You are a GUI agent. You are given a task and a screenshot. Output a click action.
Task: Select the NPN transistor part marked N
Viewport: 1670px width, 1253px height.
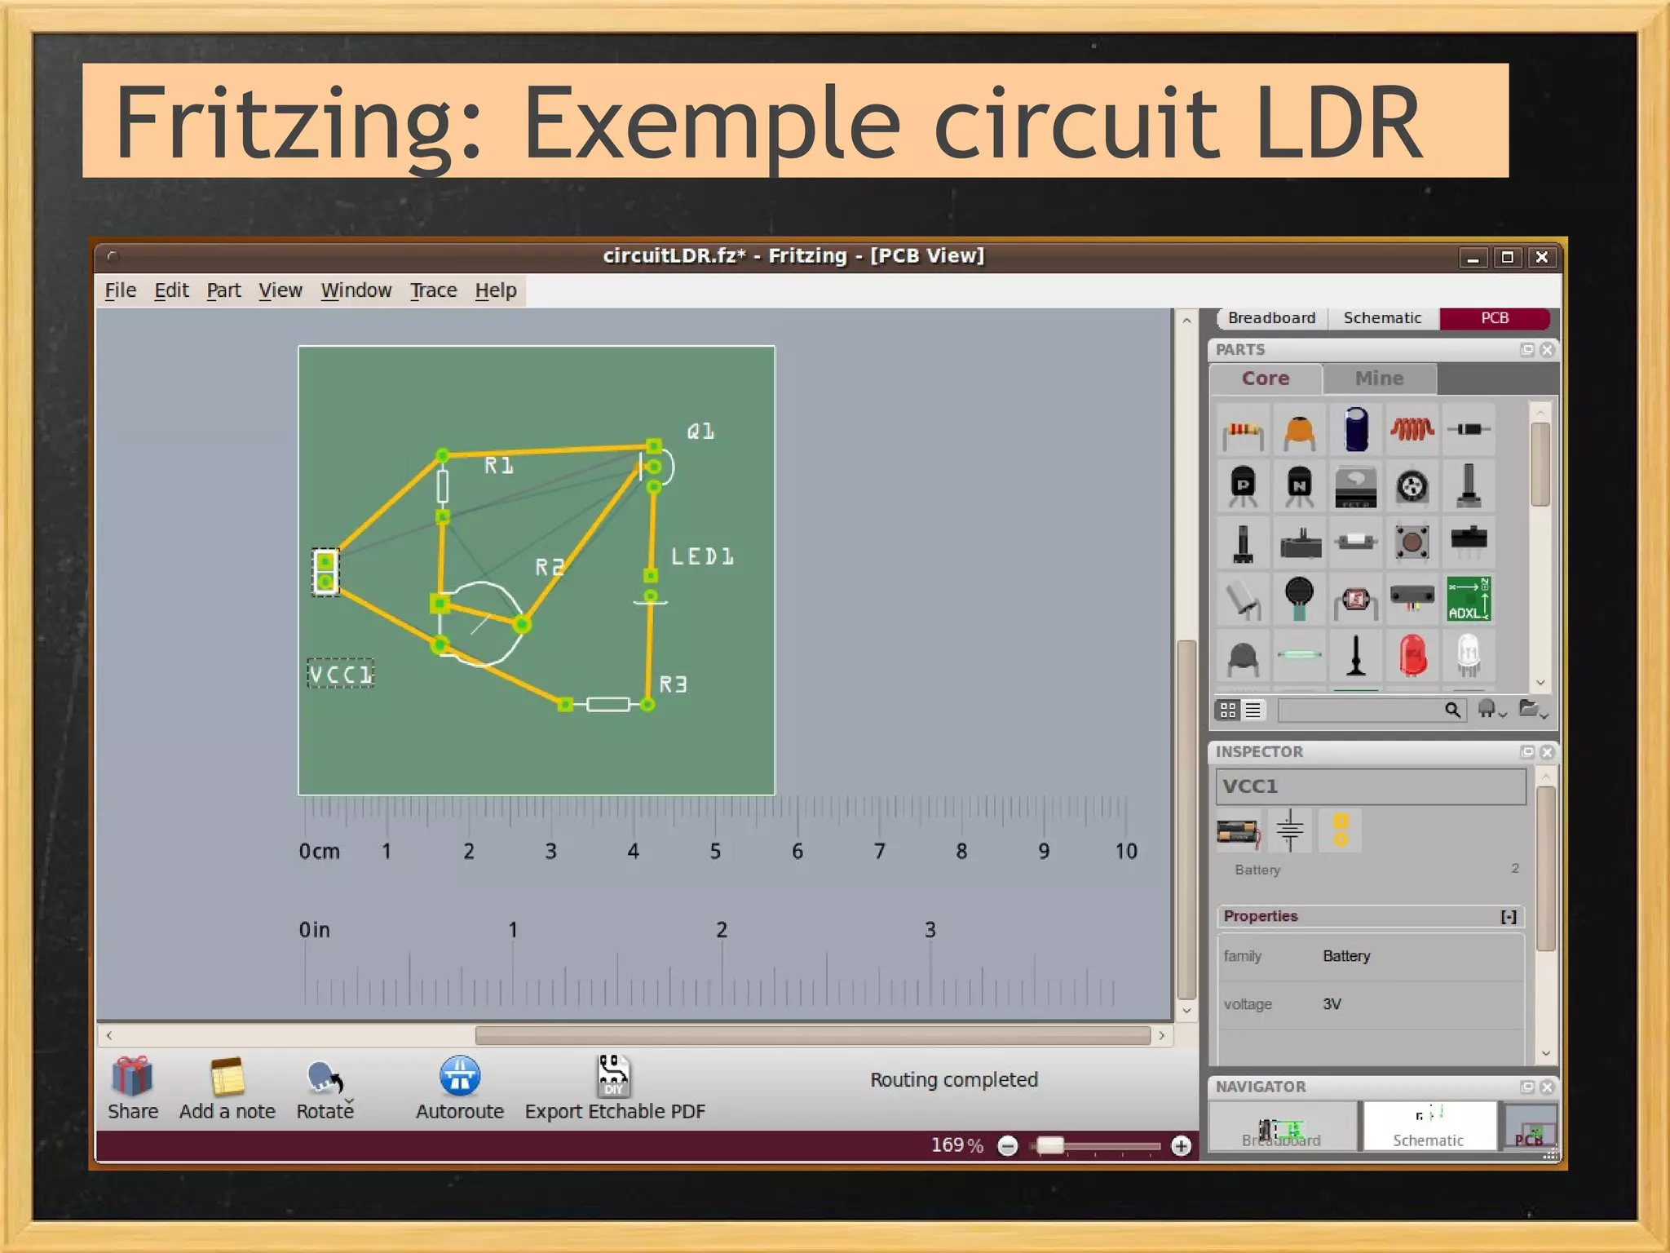click(x=1299, y=487)
